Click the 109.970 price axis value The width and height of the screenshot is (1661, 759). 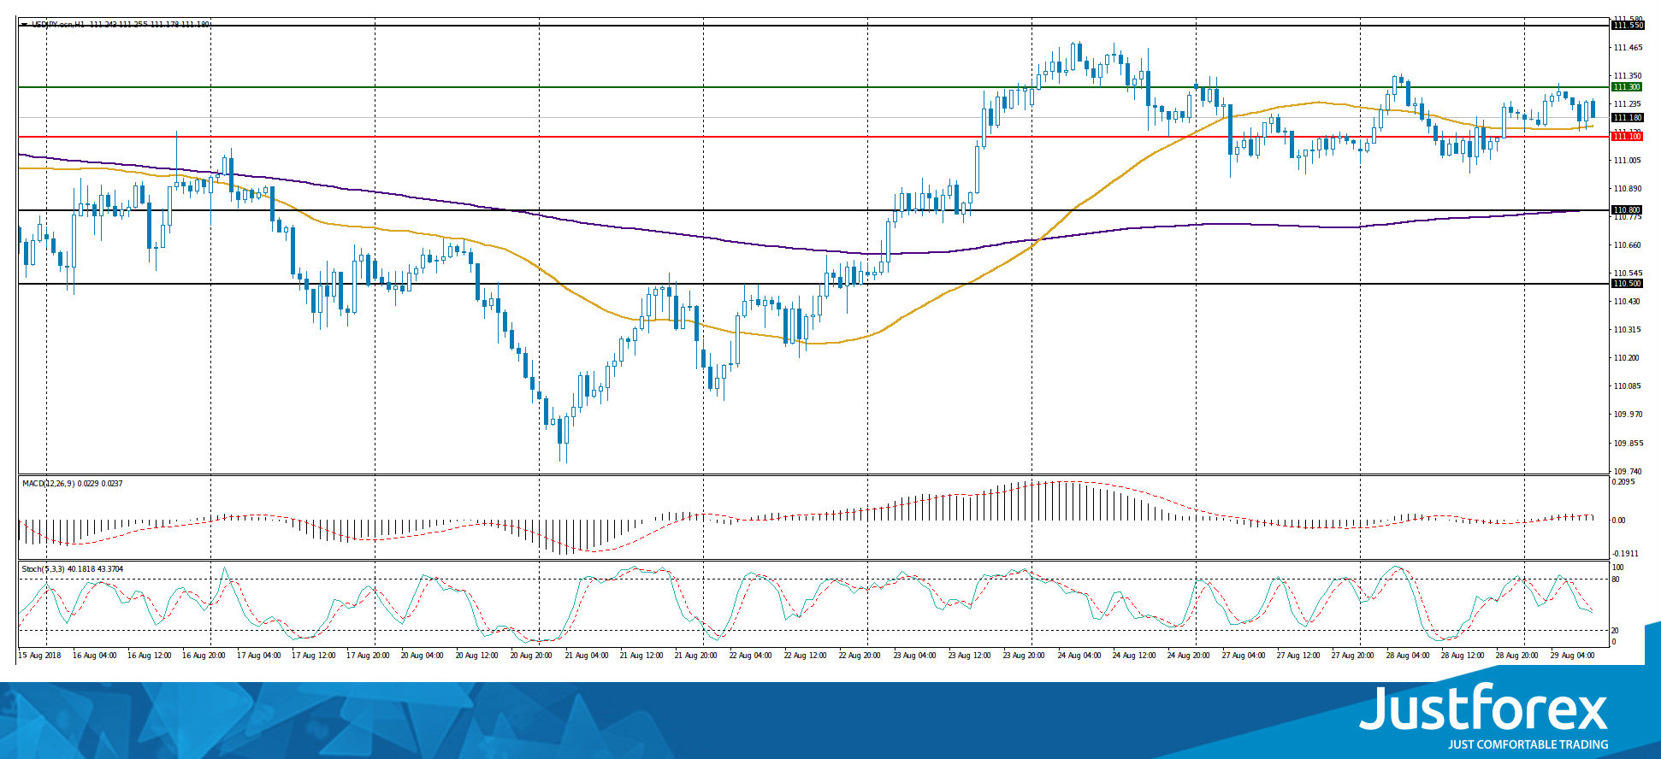pos(1628,415)
